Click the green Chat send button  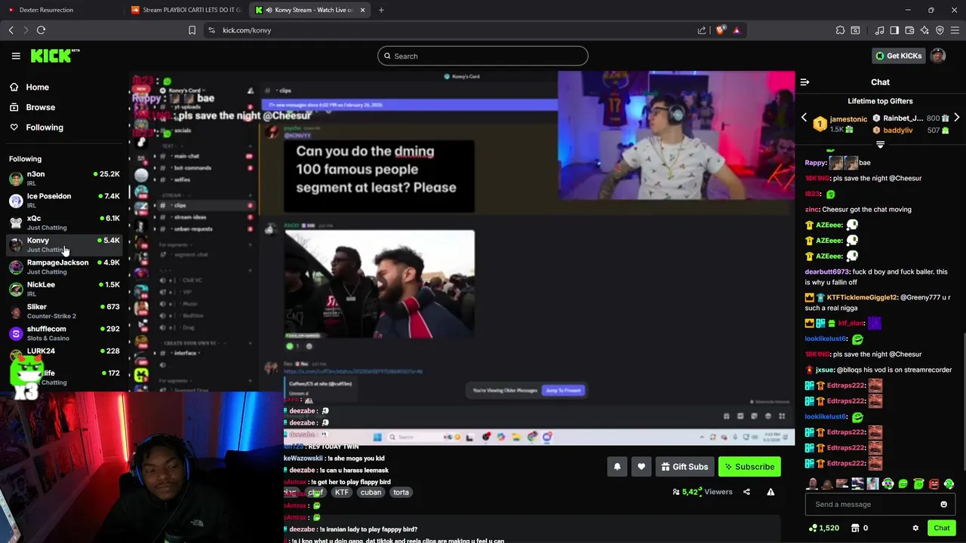(x=941, y=528)
